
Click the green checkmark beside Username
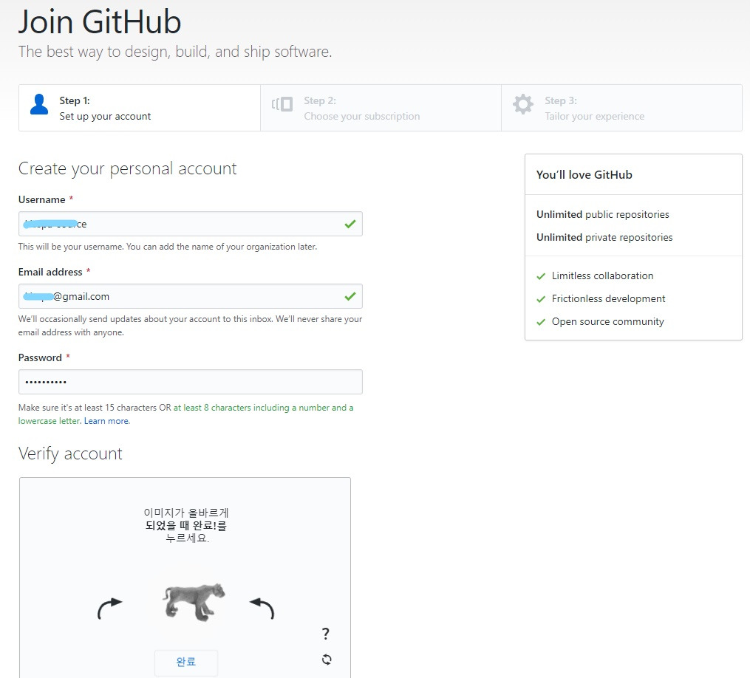pyautogui.click(x=350, y=224)
